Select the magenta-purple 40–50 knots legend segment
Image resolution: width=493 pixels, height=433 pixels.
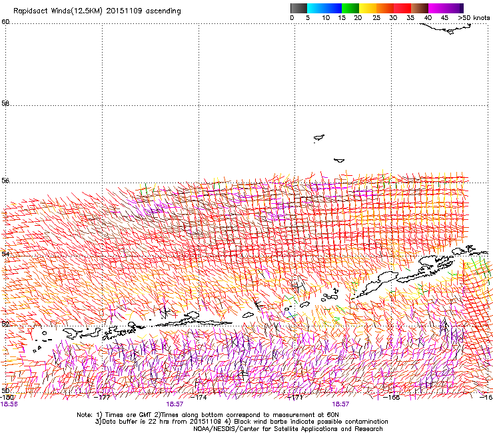(x=446, y=8)
